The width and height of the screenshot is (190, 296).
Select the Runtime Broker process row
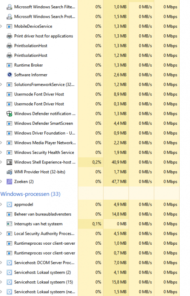90,65
